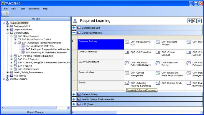Screen dimensions: 204x115
Task: Click the Required Learning title icon in right panel
Action: 75,21
